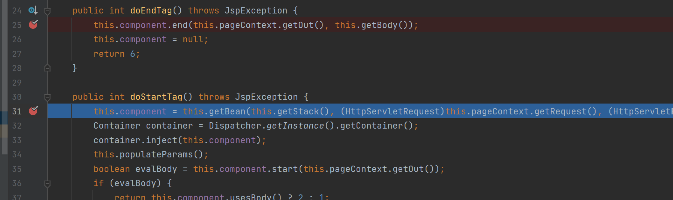Click the italic getInstance call
The width and height of the screenshot is (673, 200).
tap(295, 126)
